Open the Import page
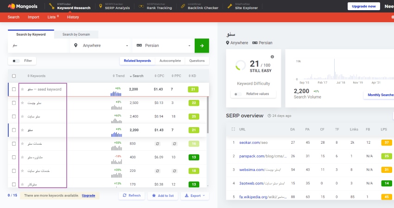 click(x=33, y=17)
